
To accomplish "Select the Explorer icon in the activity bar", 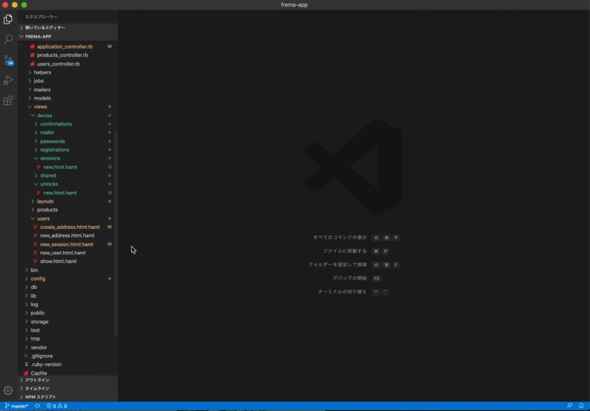I will (x=8, y=18).
